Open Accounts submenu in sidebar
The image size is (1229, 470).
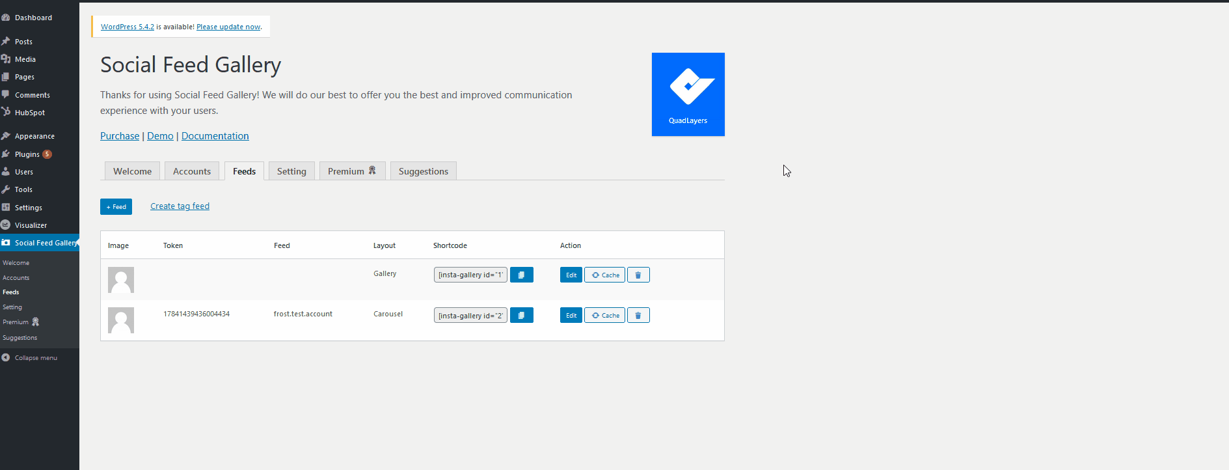tap(16, 278)
